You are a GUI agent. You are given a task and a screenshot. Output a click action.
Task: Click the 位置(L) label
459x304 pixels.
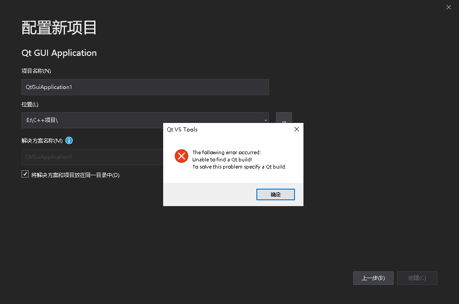tap(30, 104)
